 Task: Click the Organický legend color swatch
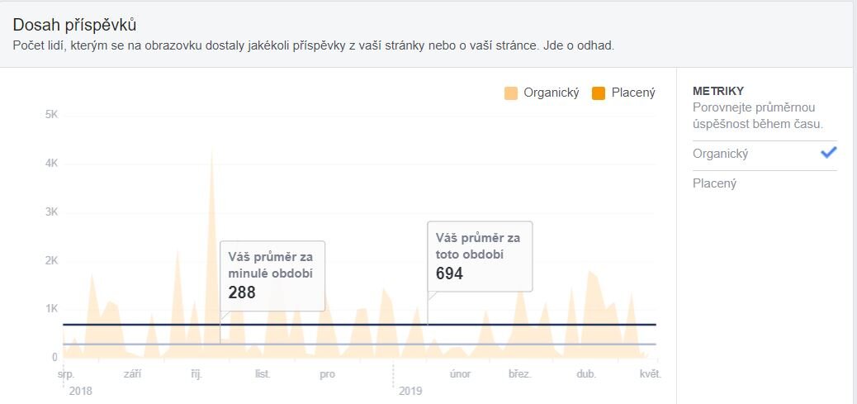tap(511, 93)
